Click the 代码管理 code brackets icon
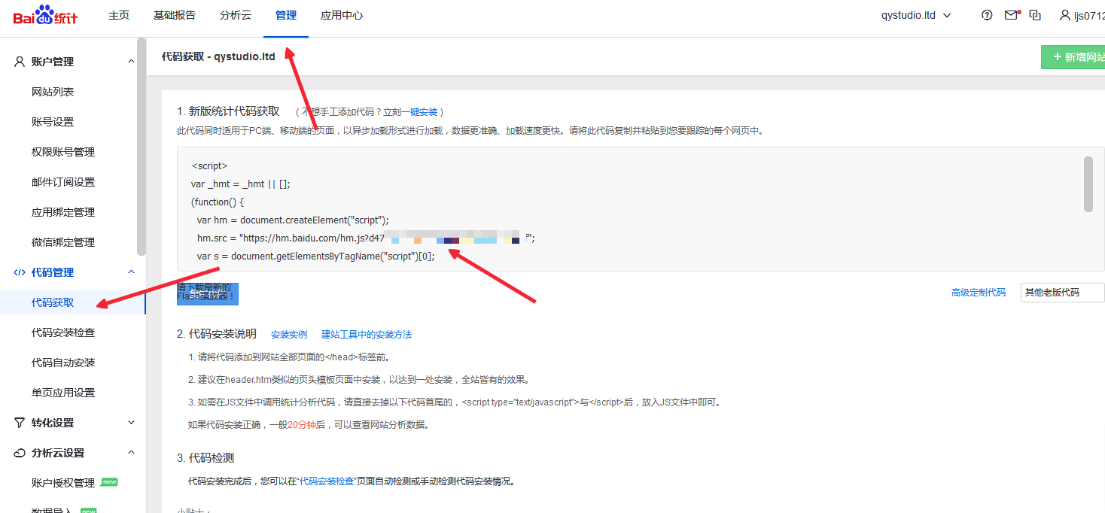Screen dimensions: 1105x513 click(x=20, y=272)
